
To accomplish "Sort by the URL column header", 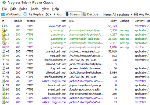I will [87, 21].
